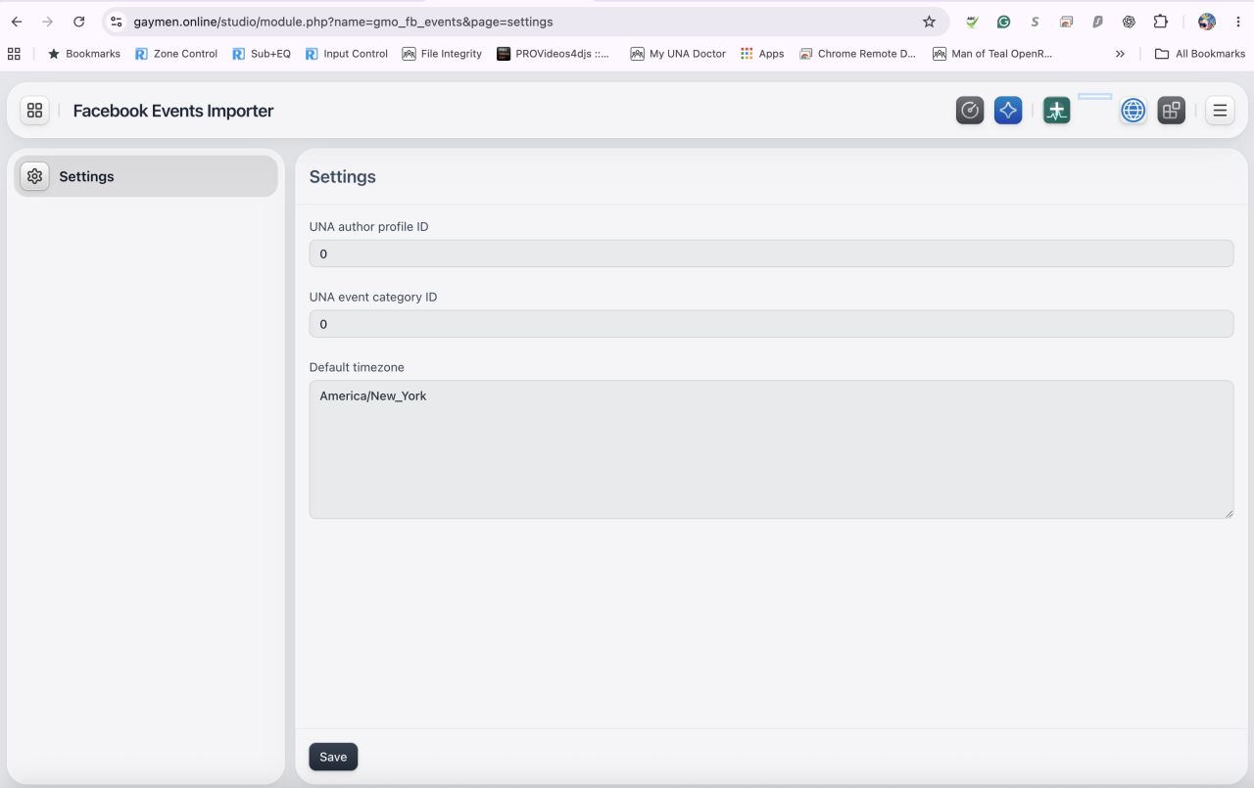Focus the UNA author profile ID field

(771, 254)
